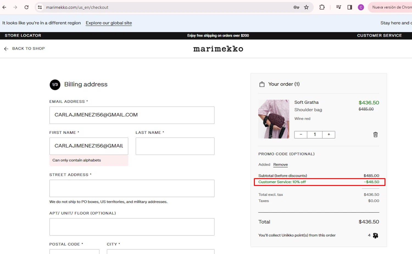Decrease quantity with minus button
This screenshot has height=254, width=412.
pos(301,135)
